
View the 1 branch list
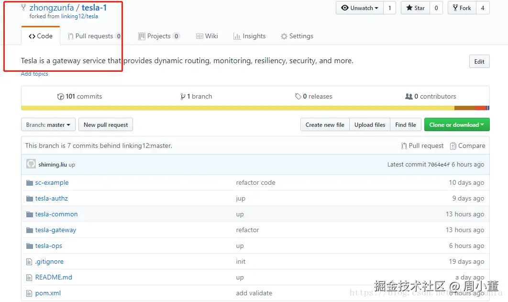point(196,96)
